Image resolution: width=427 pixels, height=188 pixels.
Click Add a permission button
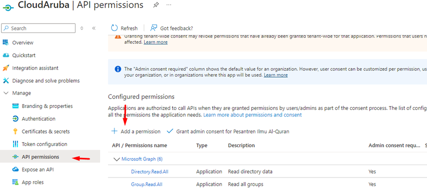136,131
